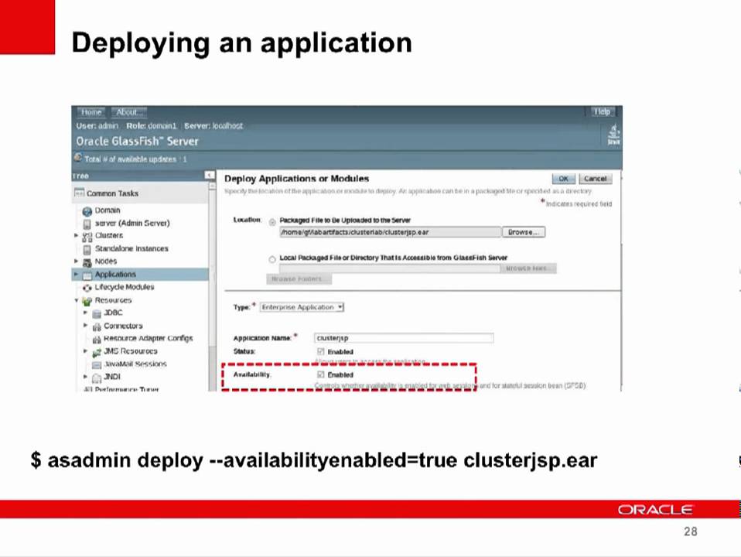This screenshot has height=557, width=741.
Task: Click the Resources icon in tree
Action: click(87, 301)
